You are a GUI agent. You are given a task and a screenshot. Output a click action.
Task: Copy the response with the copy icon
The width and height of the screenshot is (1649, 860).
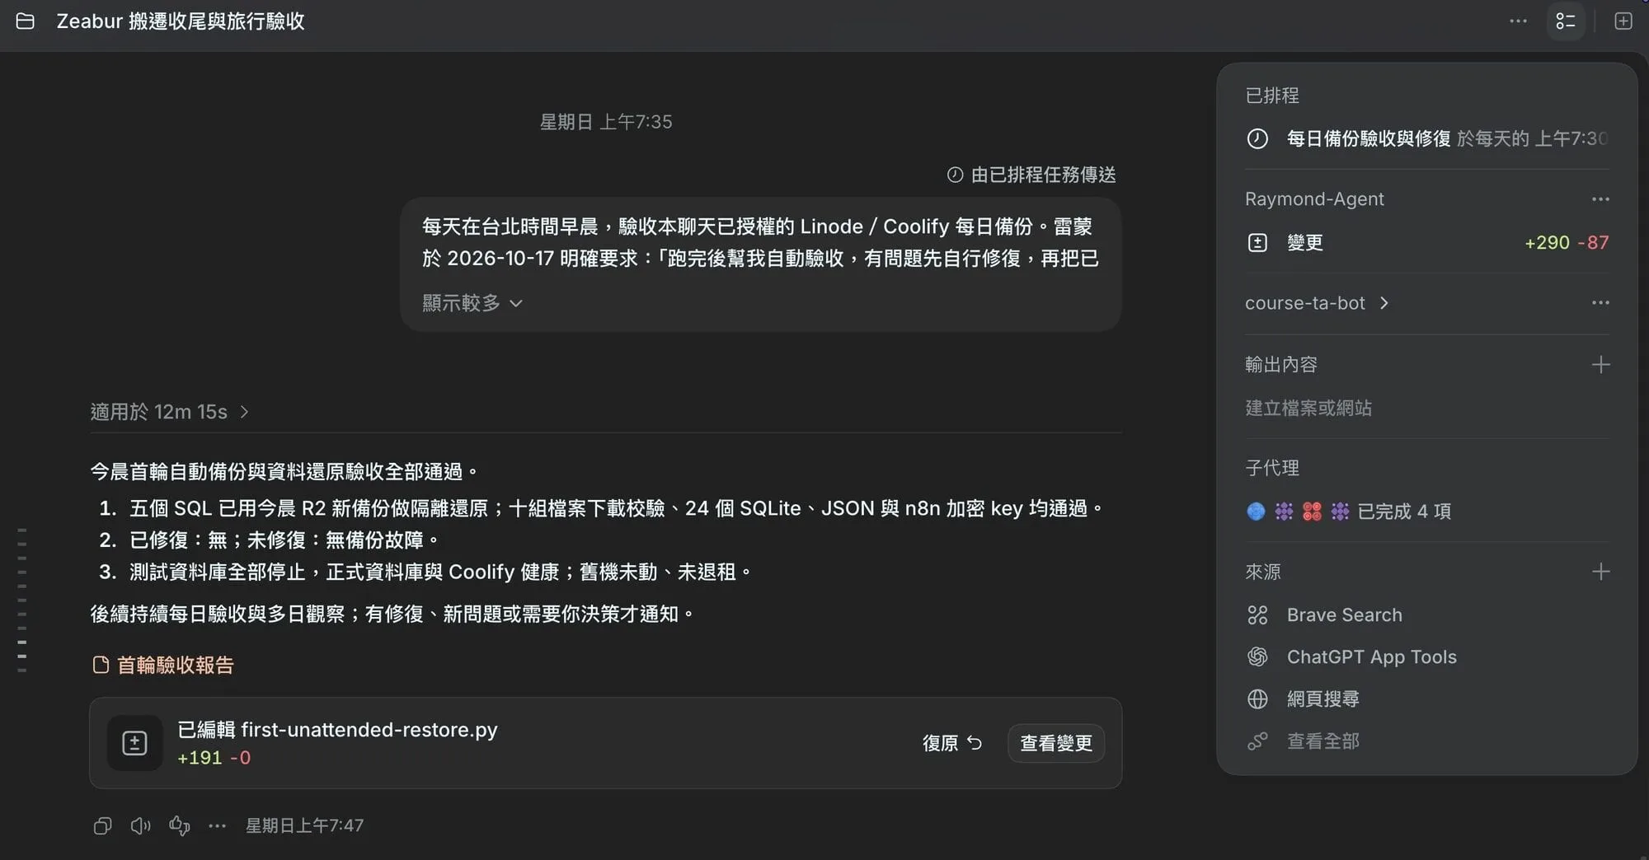tap(102, 825)
